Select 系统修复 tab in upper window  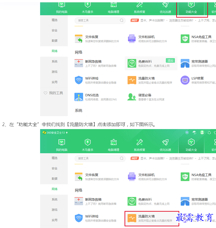coord(139,8)
